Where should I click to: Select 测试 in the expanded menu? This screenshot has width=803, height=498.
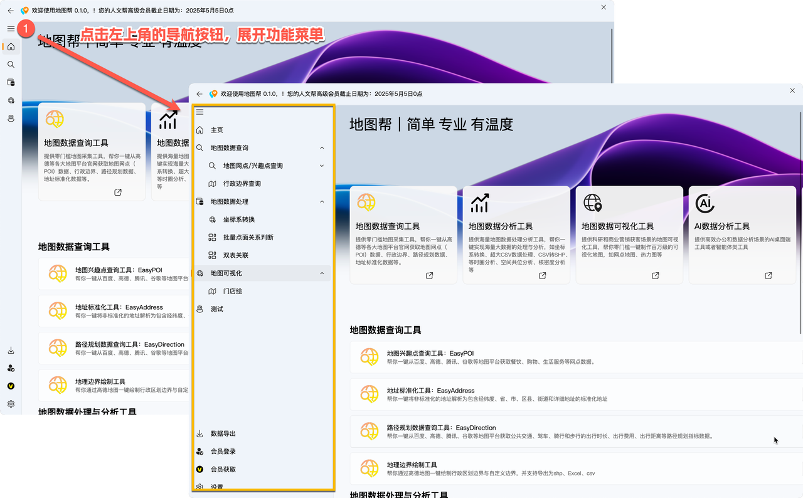pos(263,309)
